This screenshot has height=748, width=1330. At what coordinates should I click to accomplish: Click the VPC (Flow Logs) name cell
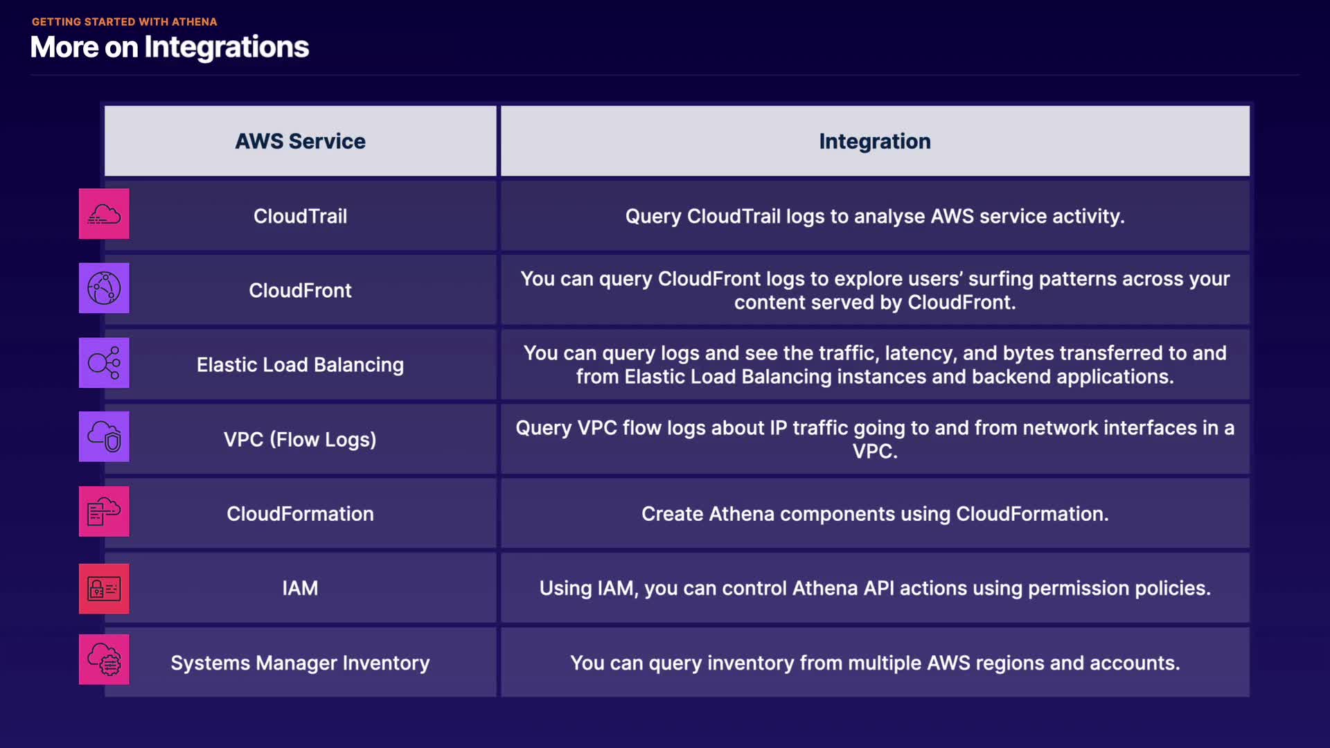coord(300,439)
